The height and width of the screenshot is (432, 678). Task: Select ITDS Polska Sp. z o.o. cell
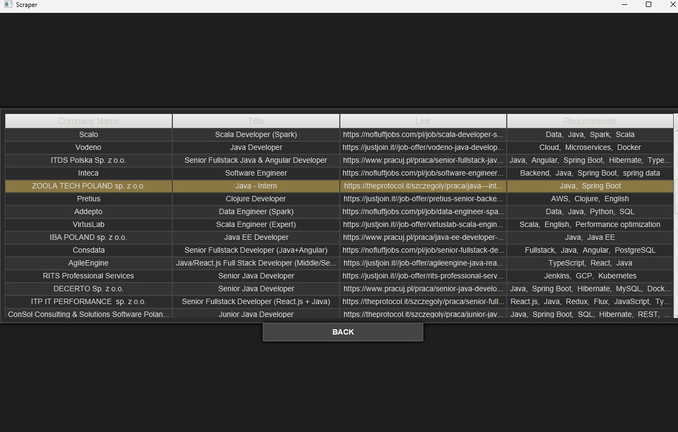point(89,160)
